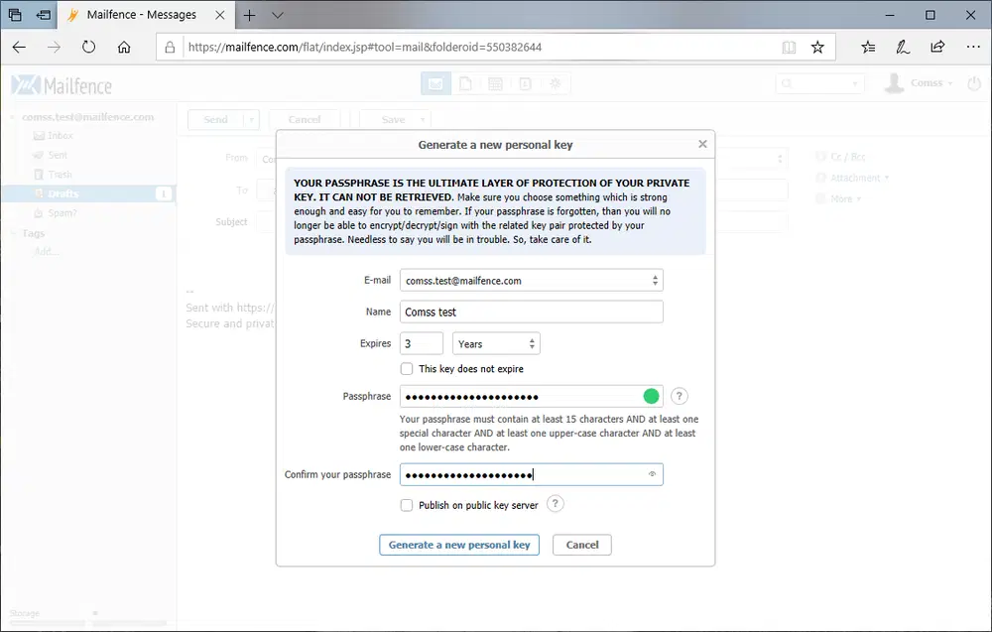Viewport: 992px width, 632px height.
Task: Click the Expires number field
Action: (x=422, y=343)
